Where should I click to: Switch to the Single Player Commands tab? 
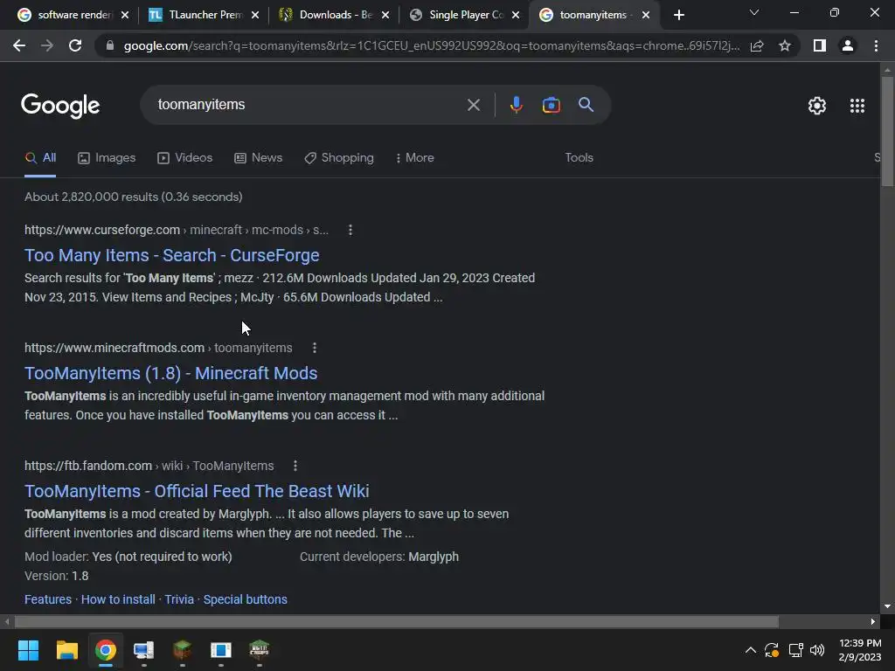(x=459, y=15)
